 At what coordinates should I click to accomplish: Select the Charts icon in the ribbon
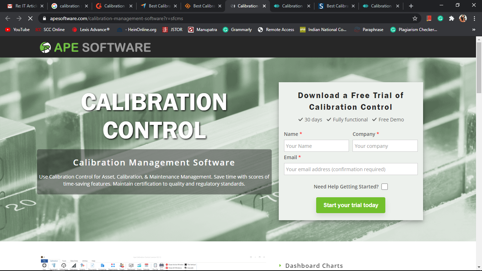[139, 265]
